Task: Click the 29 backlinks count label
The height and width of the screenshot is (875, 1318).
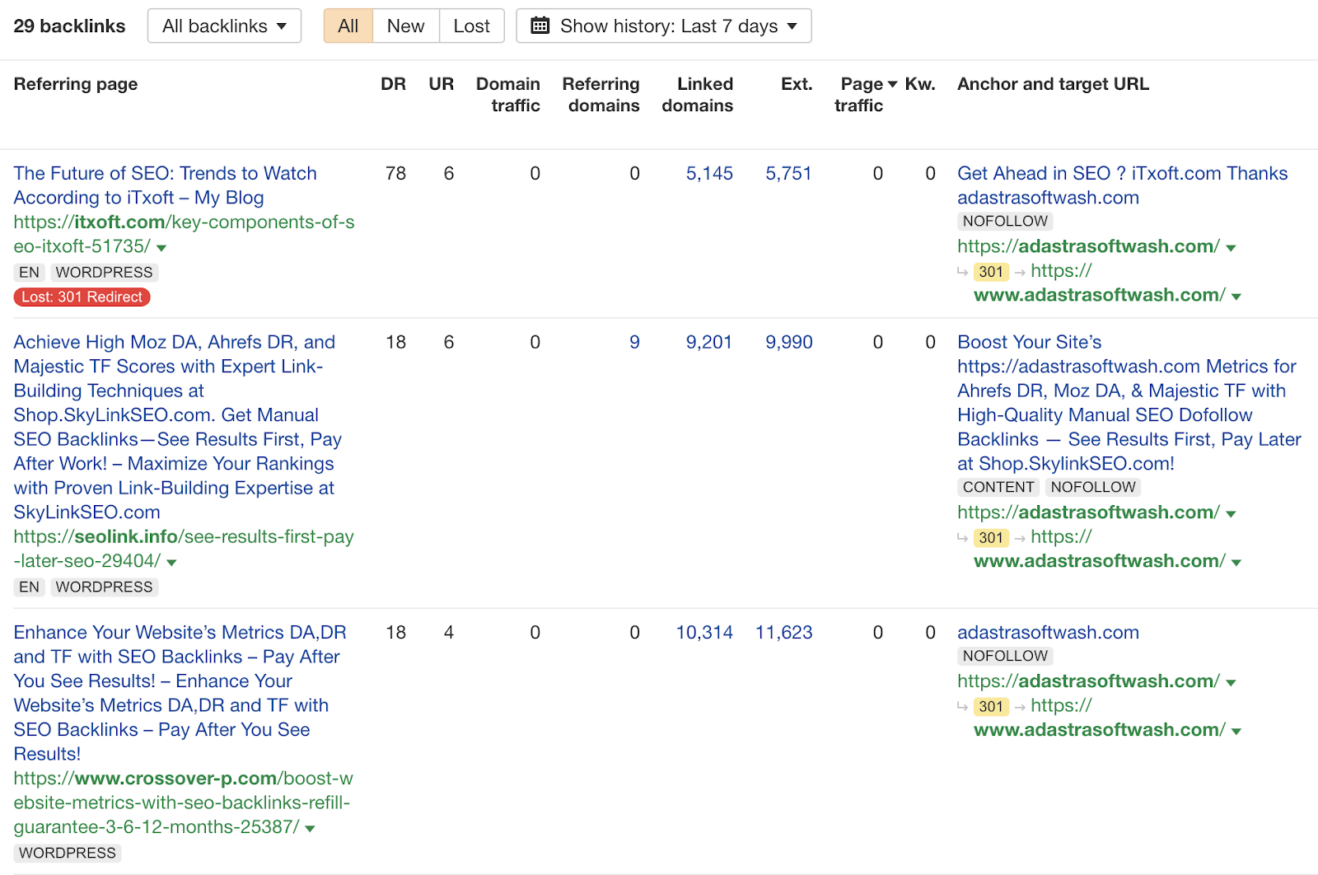Action: point(69,26)
